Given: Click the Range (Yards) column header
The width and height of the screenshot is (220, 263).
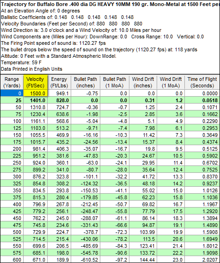Looking at the screenshot, I should point(12,82).
